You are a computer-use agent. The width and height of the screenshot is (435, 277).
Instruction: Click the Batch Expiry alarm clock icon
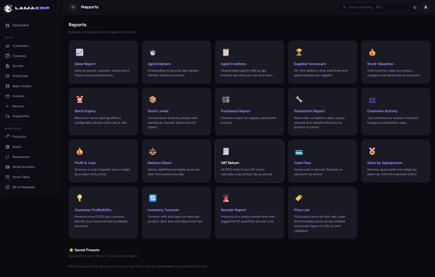tap(80, 99)
